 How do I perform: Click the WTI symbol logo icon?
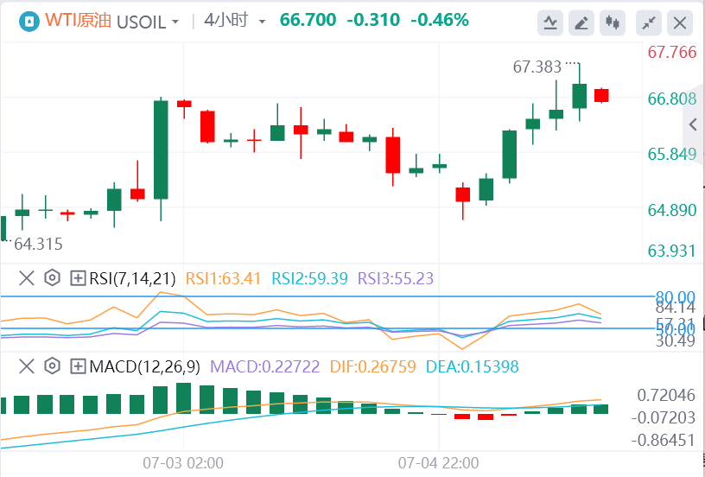(x=29, y=21)
